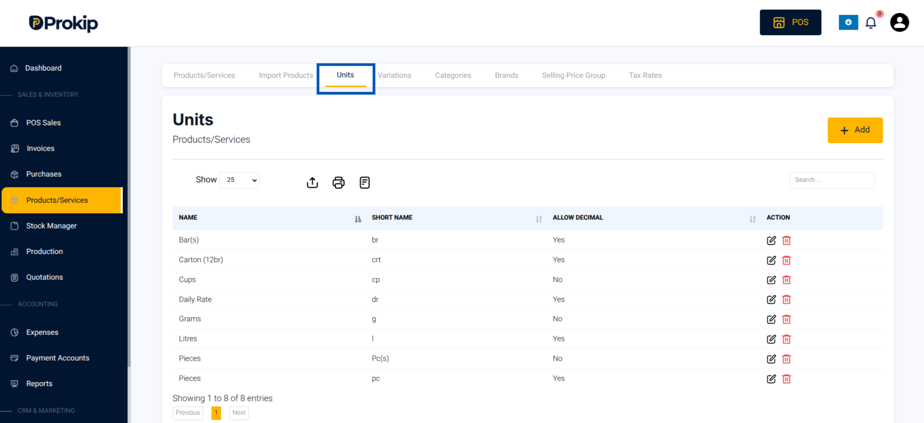Viewport: 924px width, 423px height.
Task: Delete the Pieces unit with Pc(s) short name
Action: coord(786,359)
